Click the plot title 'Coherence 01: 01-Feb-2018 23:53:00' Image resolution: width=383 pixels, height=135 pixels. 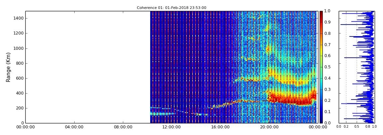172,8
